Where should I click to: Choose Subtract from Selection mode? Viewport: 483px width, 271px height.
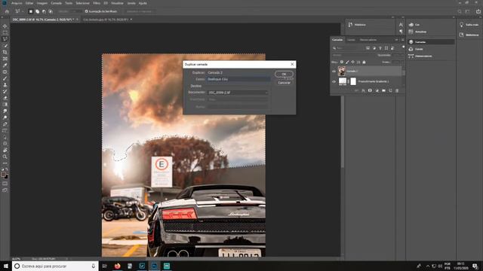pyautogui.click(x=44, y=11)
